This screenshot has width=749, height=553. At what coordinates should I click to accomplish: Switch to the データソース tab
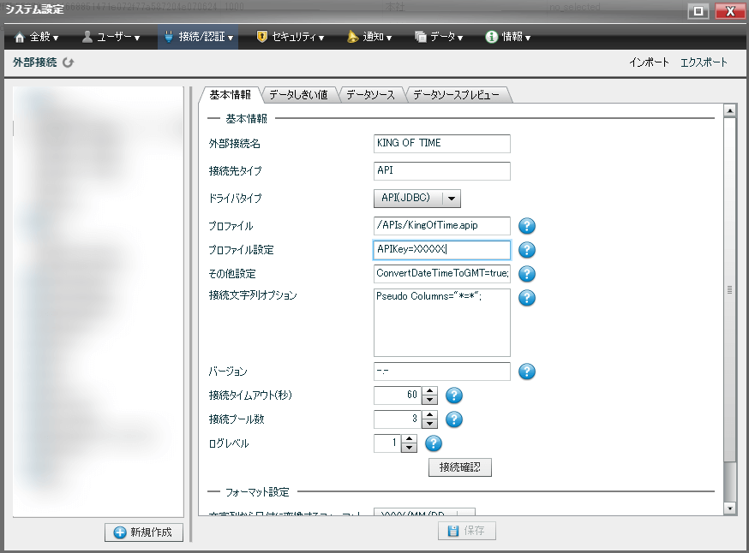(371, 95)
